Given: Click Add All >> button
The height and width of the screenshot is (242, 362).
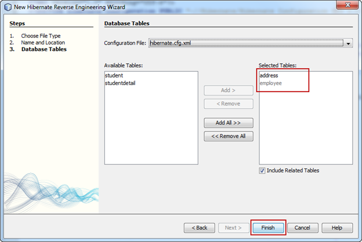Looking at the screenshot, I should (x=229, y=123).
